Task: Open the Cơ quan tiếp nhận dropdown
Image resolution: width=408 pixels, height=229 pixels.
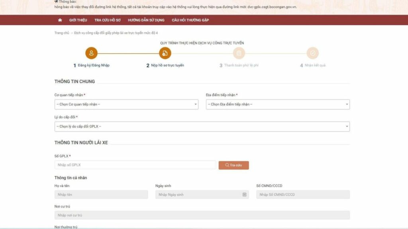Action: coord(126,104)
